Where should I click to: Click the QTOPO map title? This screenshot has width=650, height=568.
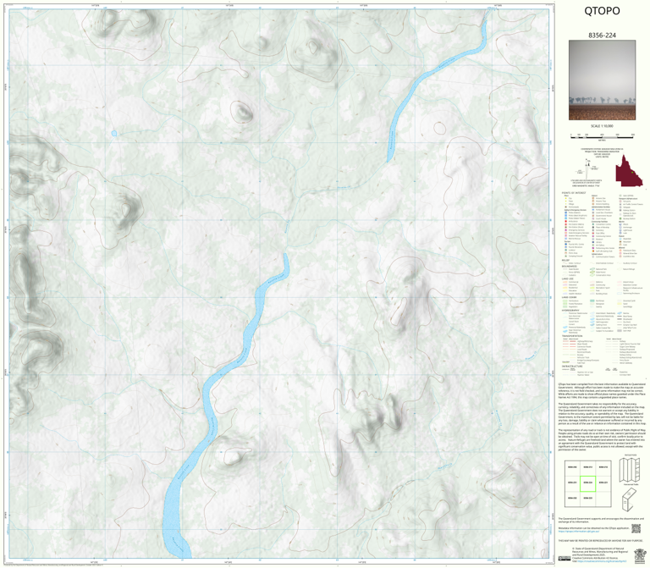click(602, 11)
